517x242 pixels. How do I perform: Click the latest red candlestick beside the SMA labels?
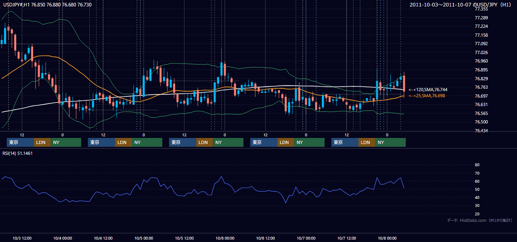point(404,83)
